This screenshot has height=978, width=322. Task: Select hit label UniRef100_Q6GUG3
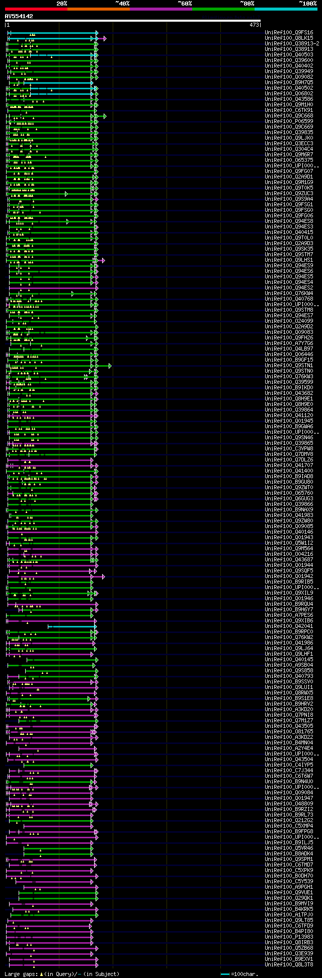pyautogui.click(x=289, y=498)
